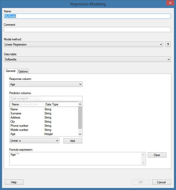
Task: Open the Data table dropdown showing Softpedia
Action: point(87,59)
